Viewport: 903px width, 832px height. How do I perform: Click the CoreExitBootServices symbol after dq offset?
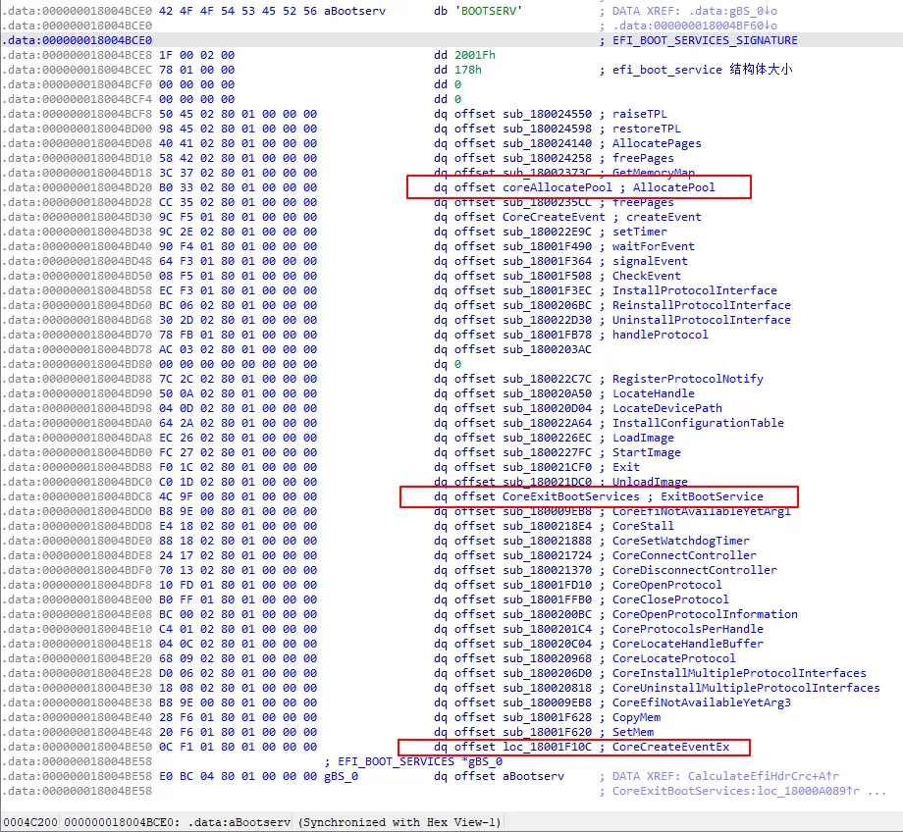[x=570, y=496]
